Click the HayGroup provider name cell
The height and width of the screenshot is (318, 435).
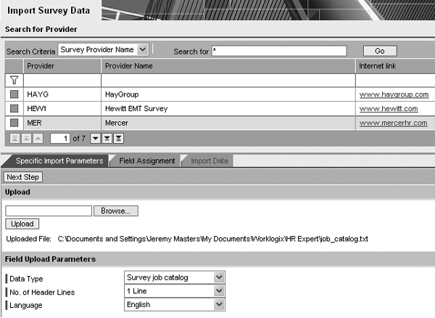228,94
